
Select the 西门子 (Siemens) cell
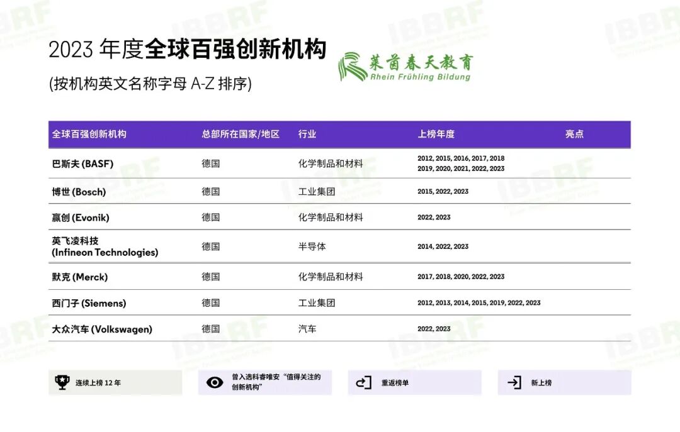coord(89,303)
